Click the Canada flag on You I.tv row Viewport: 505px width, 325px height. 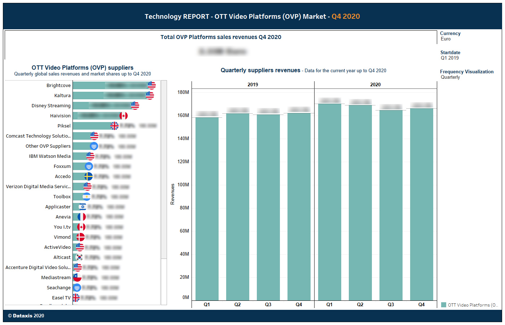tap(81, 227)
